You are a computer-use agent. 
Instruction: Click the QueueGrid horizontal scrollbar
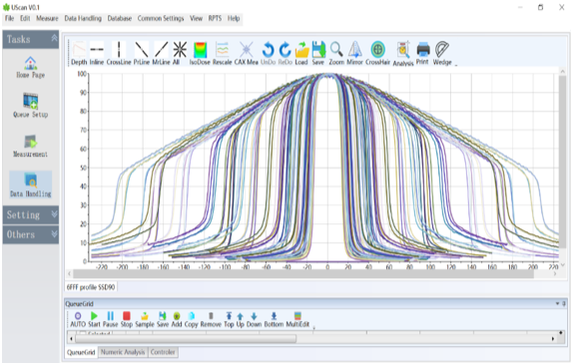coord(186,339)
